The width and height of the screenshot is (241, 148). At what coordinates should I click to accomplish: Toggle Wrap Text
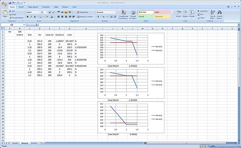click(x=82, y=12)
